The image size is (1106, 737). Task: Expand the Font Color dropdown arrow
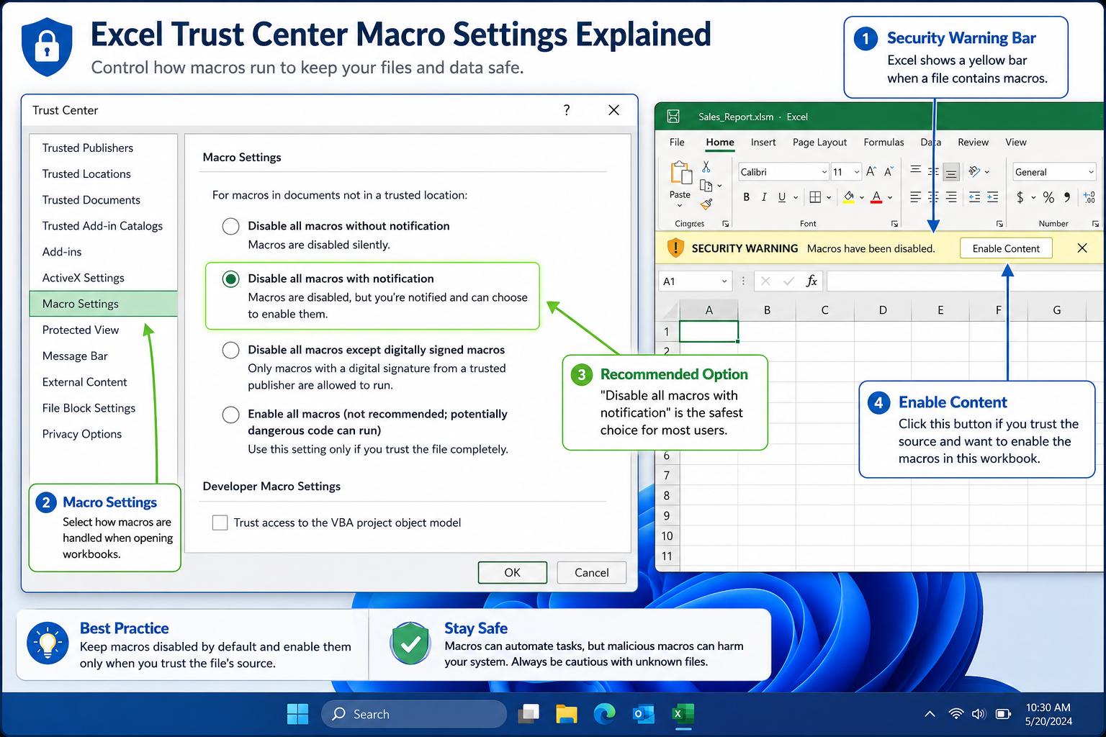tap(891, 197)
